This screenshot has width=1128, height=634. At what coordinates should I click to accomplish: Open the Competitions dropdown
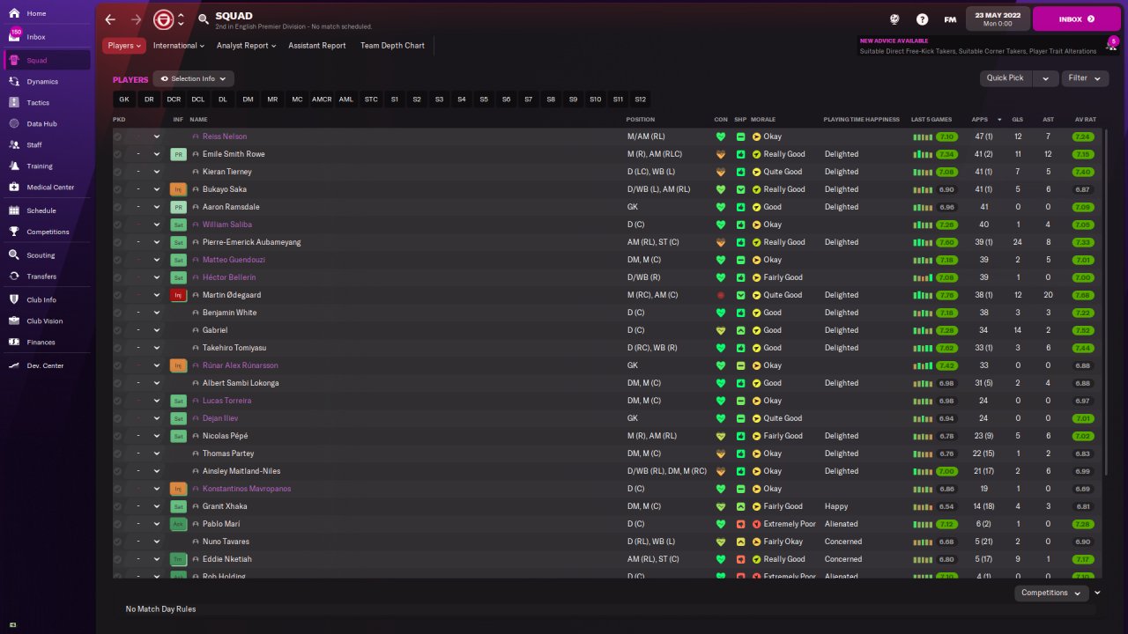pyautogui.click(x=1051, y=593)
